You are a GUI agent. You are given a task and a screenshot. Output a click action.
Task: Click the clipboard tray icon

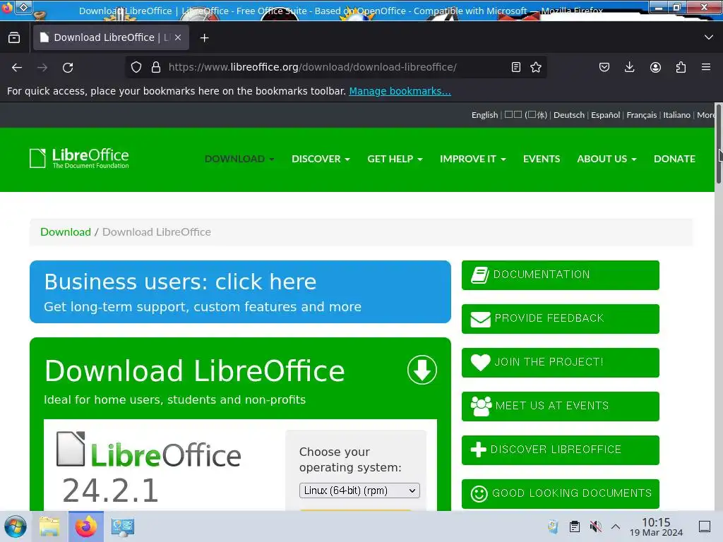click(x=575, y=526)
